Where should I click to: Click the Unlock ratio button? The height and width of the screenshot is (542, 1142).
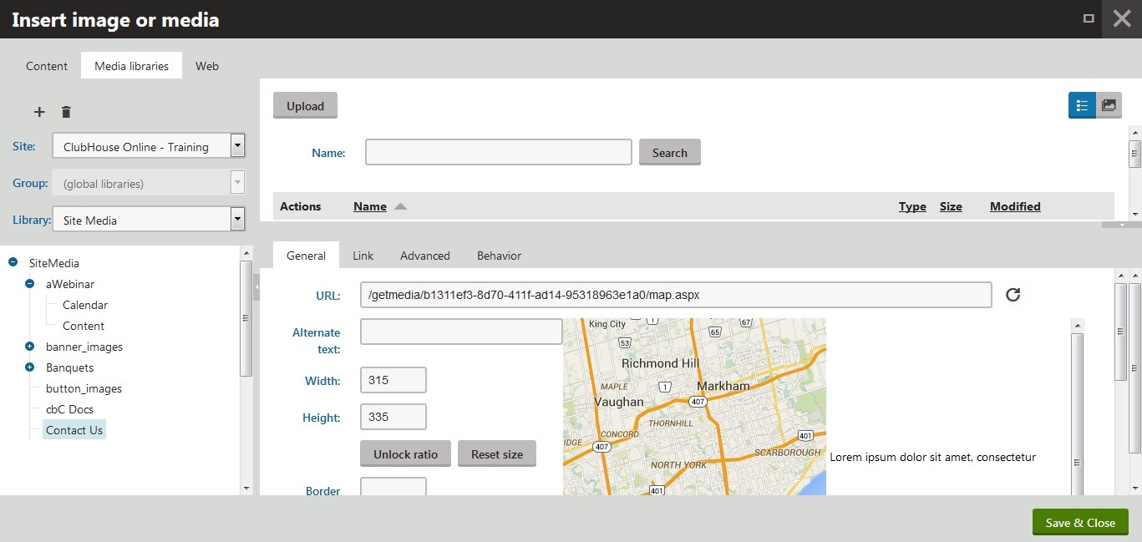pyautogui.click(x=405, y=454)
